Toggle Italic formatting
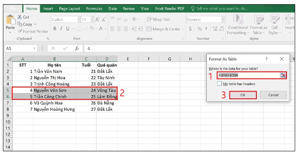This screenshot has width=301, height=153. click(x=61, y=29)
